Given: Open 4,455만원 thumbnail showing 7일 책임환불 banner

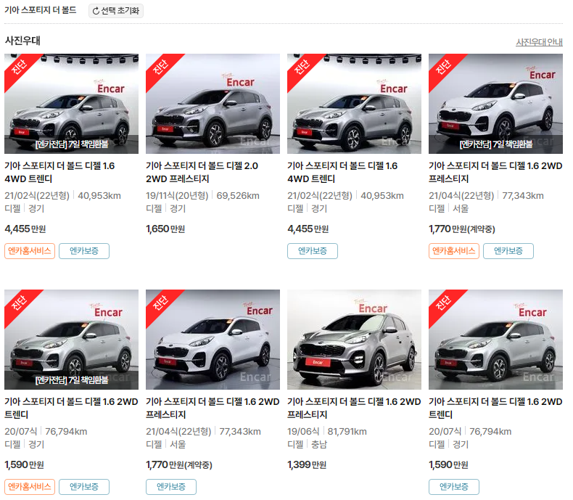Looking at the screenshot, I should [x=71, y=104].
